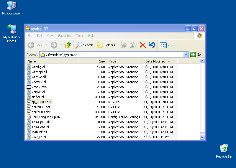This screenshot has height=168, width=236.
Task: Click the Views toolbar icon
Action: coord(163,45)
